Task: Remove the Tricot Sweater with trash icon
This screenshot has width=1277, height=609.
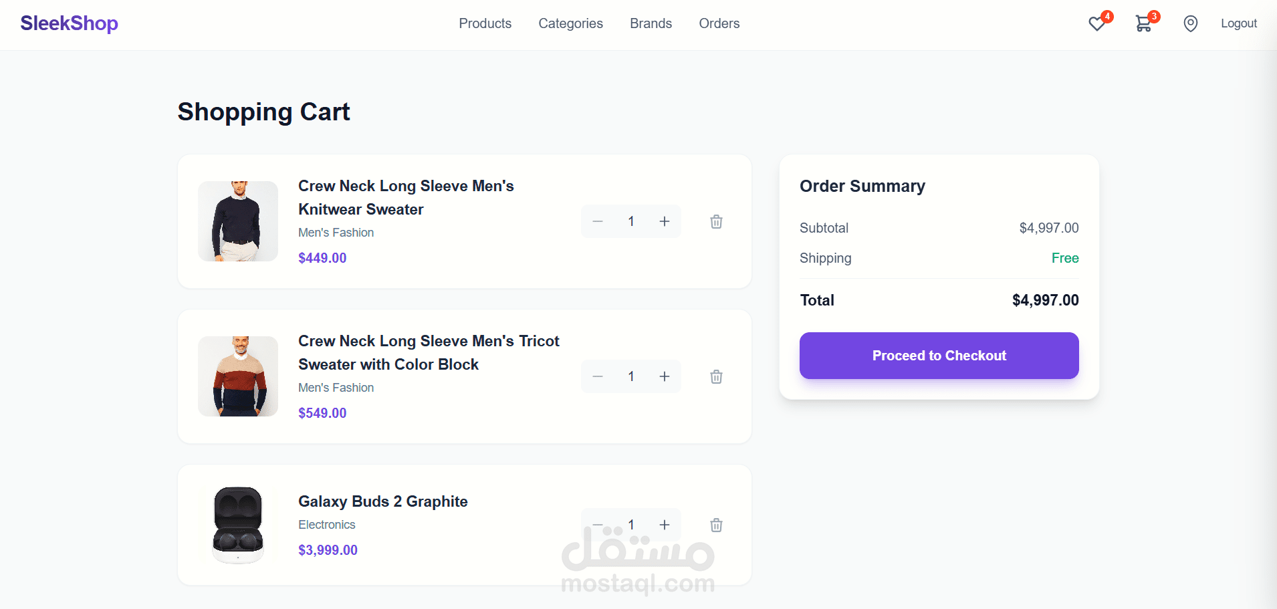Action: 716,376
